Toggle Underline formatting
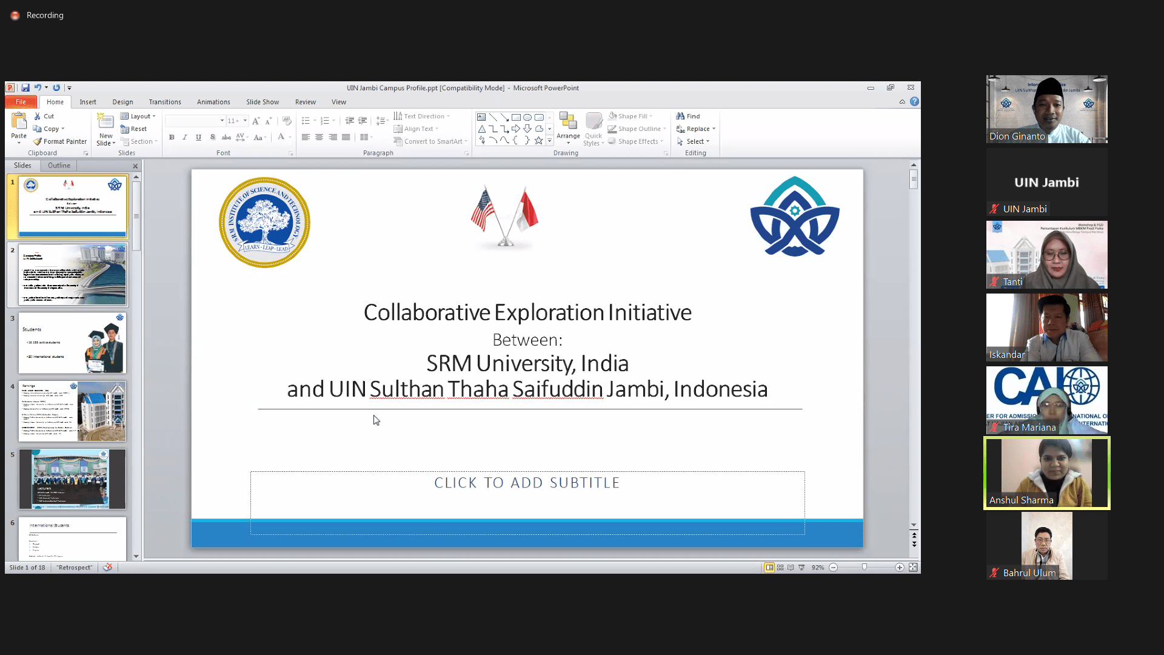This screenshot has width=1164, height=655. pos(198,138)
